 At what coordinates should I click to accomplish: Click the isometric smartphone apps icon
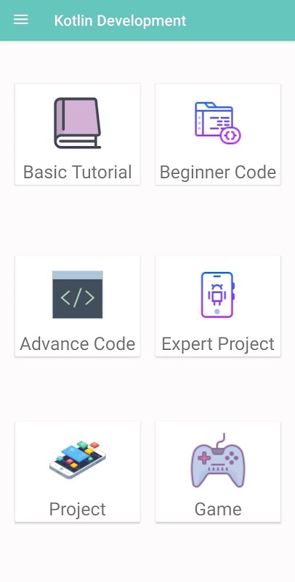tap(78, 460)
